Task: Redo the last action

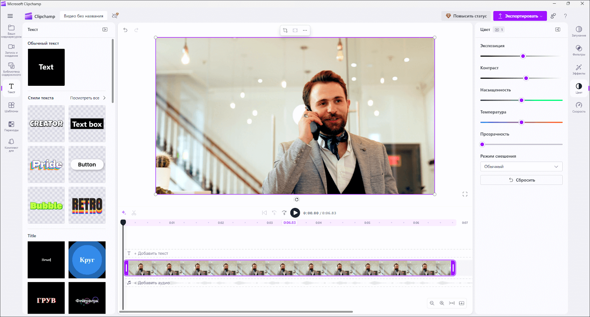Action: tap(136, 30)
